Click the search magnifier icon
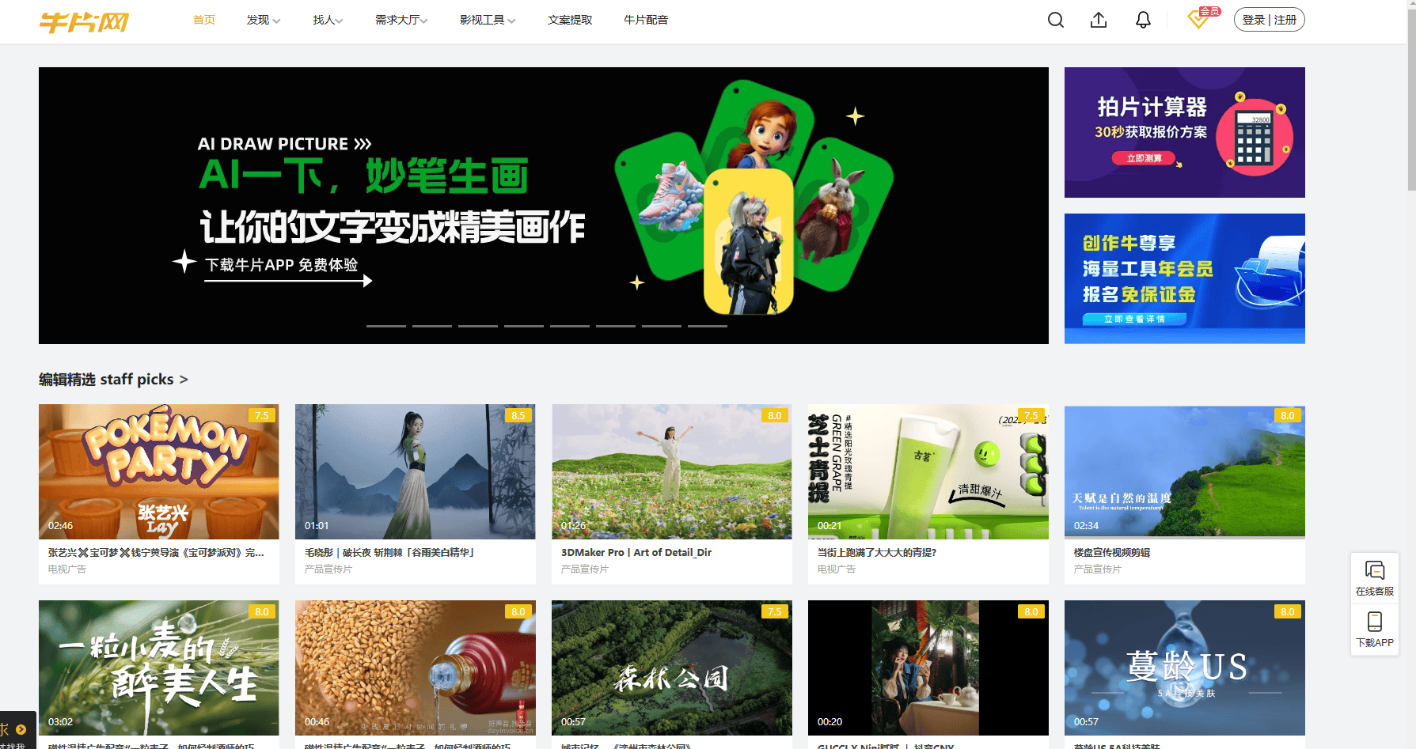The image size is (1416, 749). (x=1055, y=20)
